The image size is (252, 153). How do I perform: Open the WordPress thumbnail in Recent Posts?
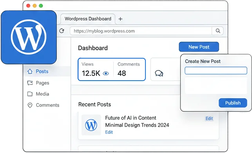click(91, 125)
